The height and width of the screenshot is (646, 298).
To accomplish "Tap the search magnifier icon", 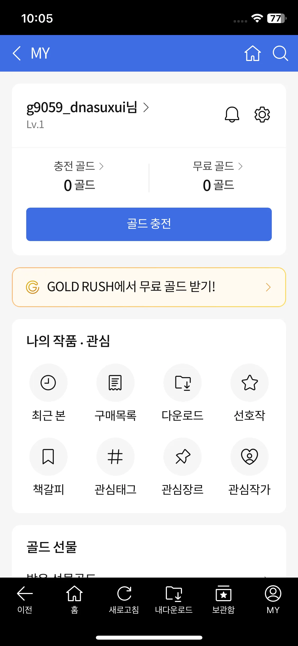I will tap(280, 53).
